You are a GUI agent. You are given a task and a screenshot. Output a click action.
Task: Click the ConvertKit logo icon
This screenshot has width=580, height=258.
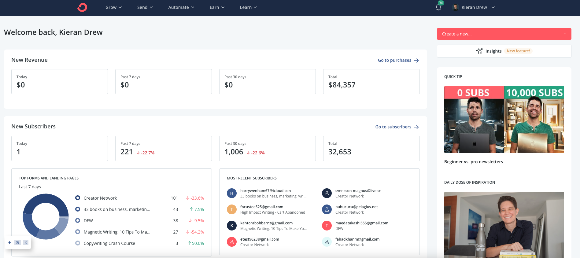click(82, 7)
